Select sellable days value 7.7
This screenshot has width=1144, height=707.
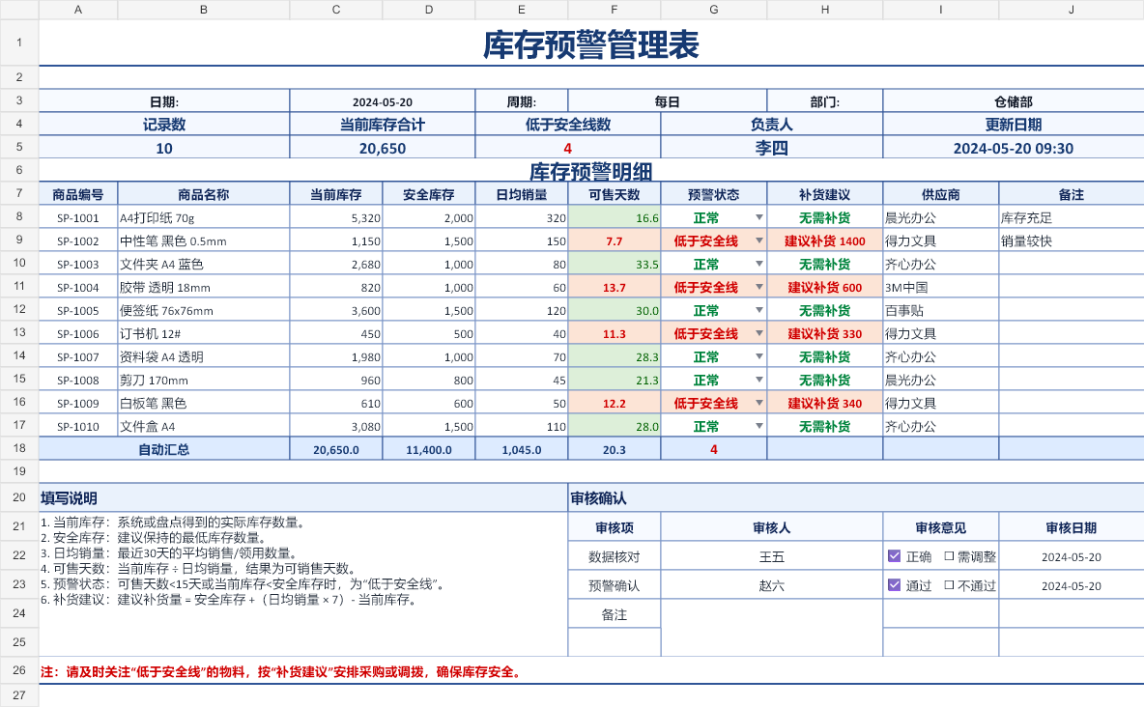pyautogui.click(x=615, y=240)
